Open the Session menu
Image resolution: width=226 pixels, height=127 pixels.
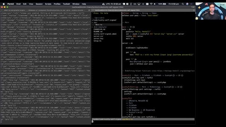coord(39,4)
